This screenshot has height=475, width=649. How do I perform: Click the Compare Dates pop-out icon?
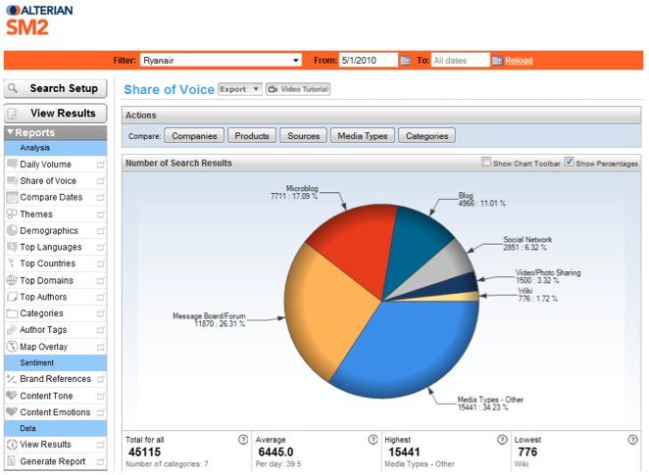101,198
